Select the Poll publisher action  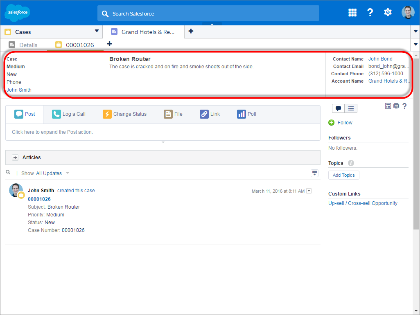point(246,114)
